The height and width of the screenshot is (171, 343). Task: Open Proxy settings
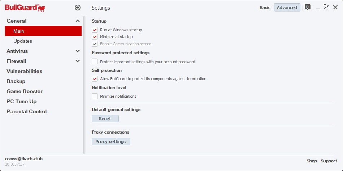point(111,142)
